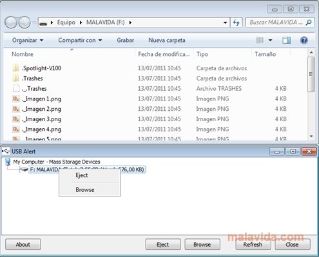319x257 pixels.
Task: Click Eject button in bottom bar
Action: [163, 244]
